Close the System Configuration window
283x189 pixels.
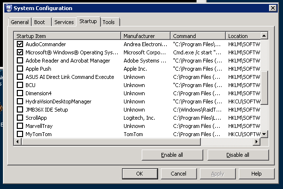point(273,8)
